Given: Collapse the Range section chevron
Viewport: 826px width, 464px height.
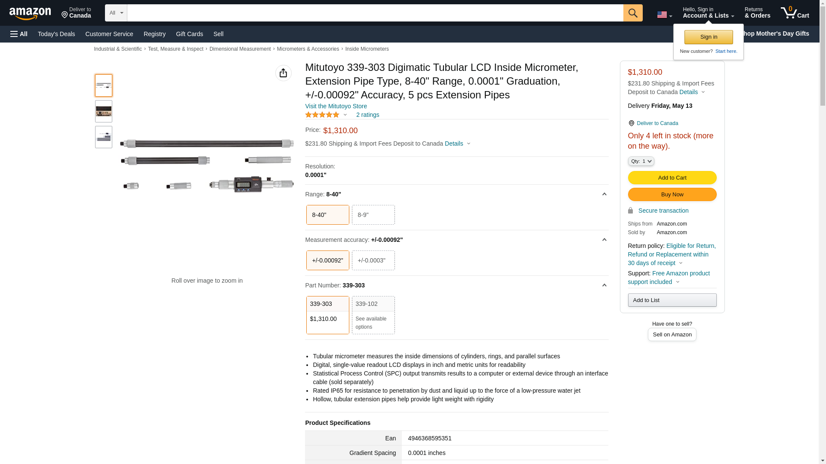Looking at the screenshot, I should (x=604, y=194).
